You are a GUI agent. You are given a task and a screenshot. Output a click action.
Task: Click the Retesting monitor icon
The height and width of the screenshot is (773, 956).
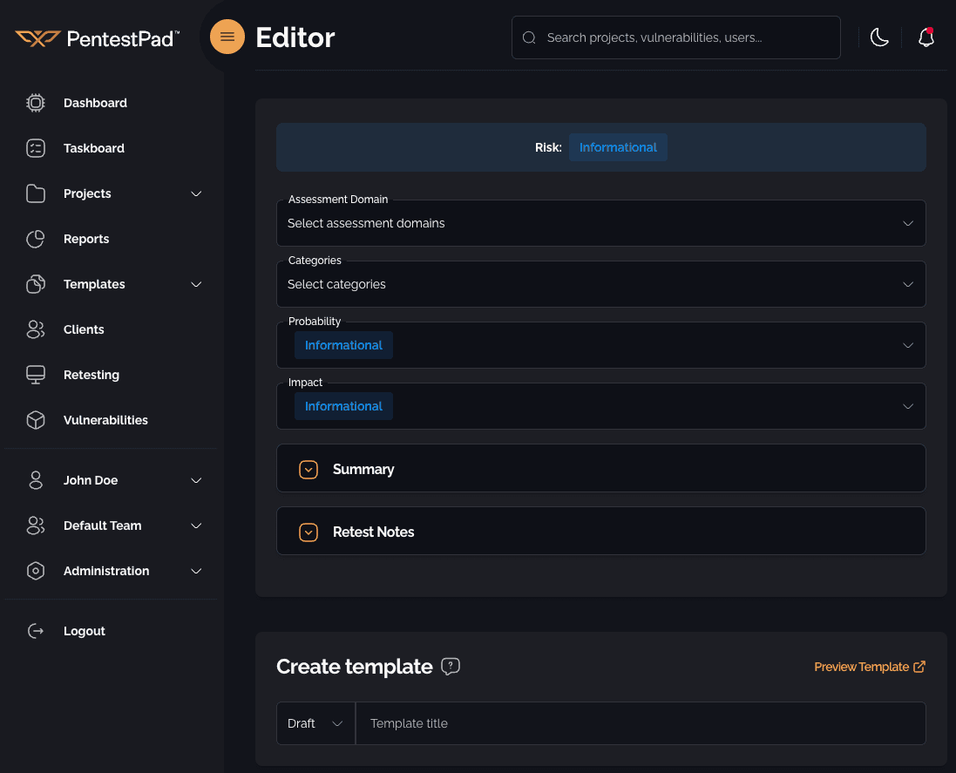point(35,374)
